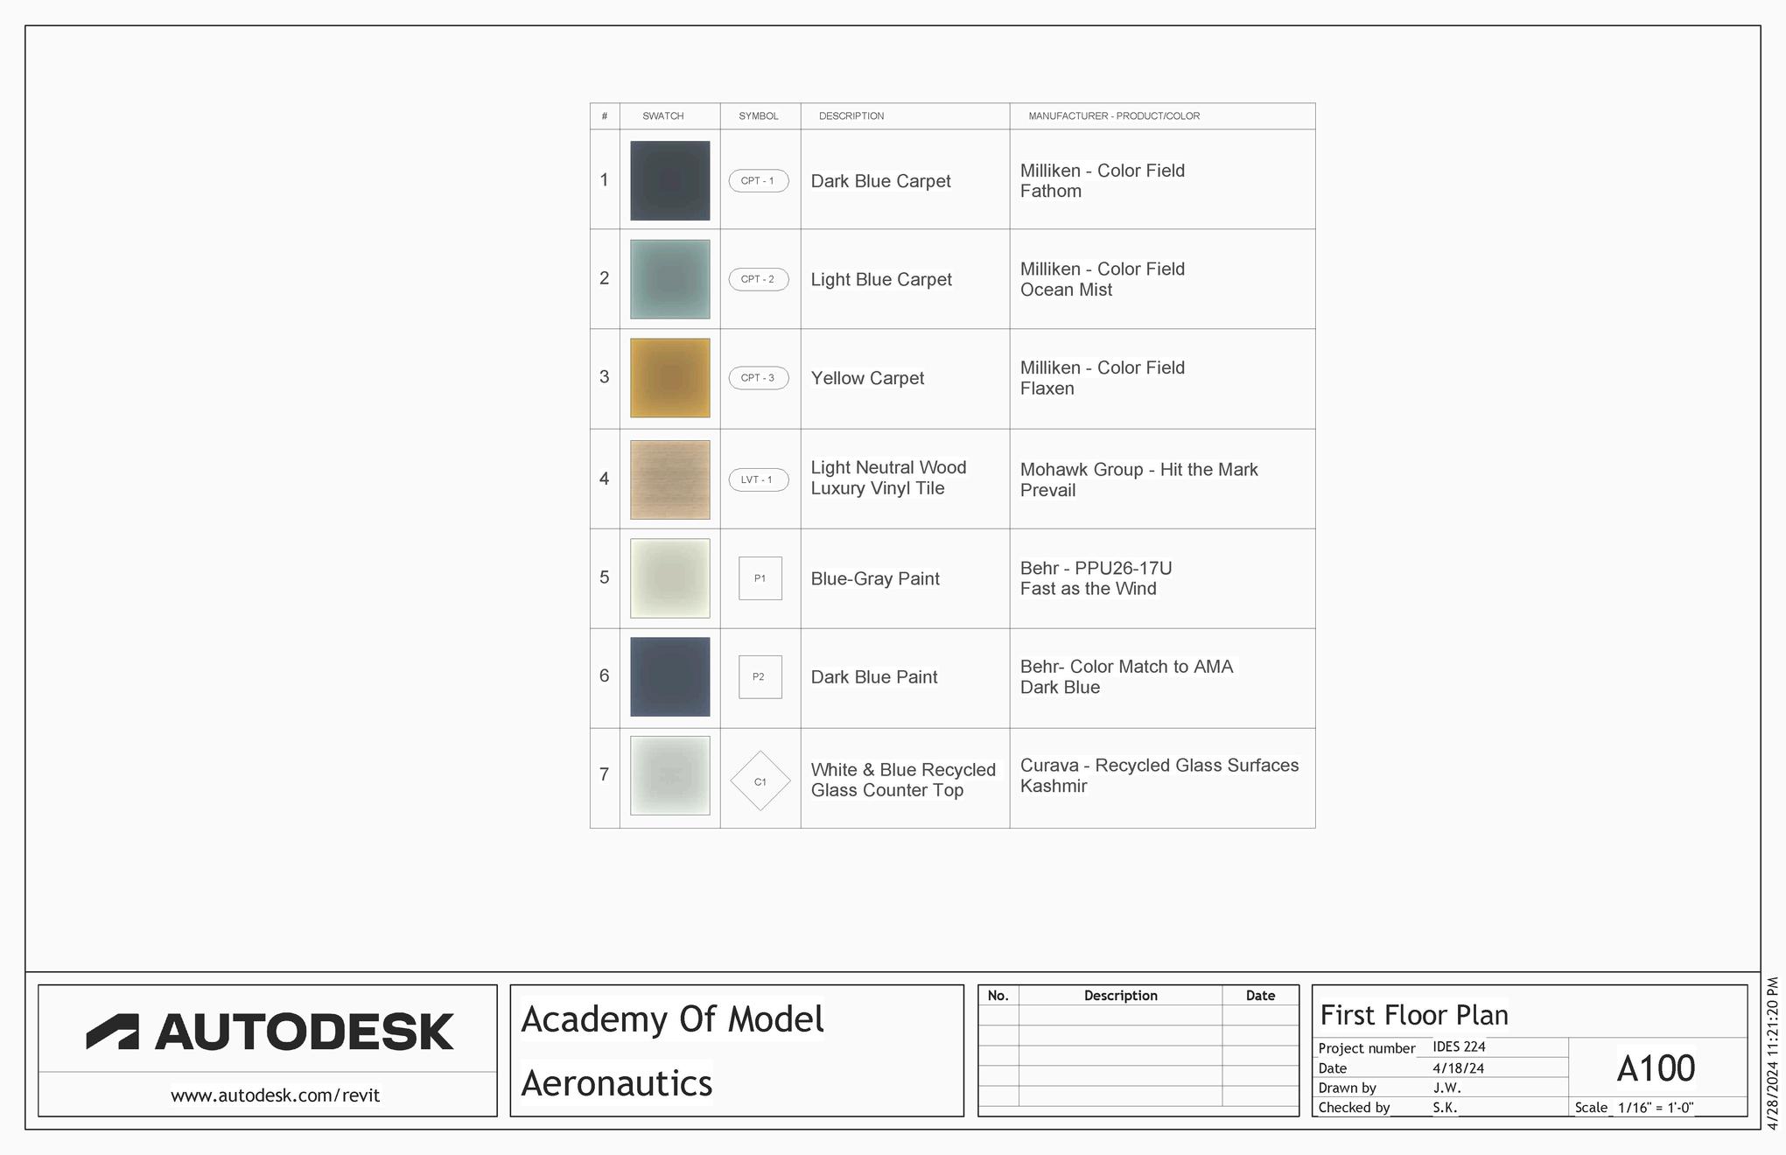Open the www.autodesk.com/revit link
Viewport: 1786px width, 1155px height.
pos(275,1095)
